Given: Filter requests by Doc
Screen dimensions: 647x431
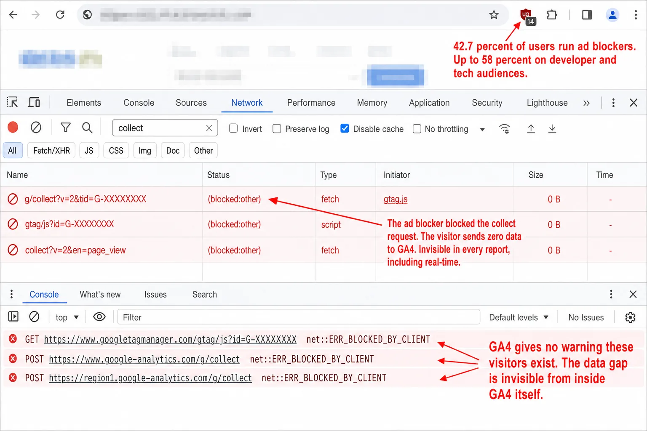Looking at the screenshot, I should (x=173, y=150).
